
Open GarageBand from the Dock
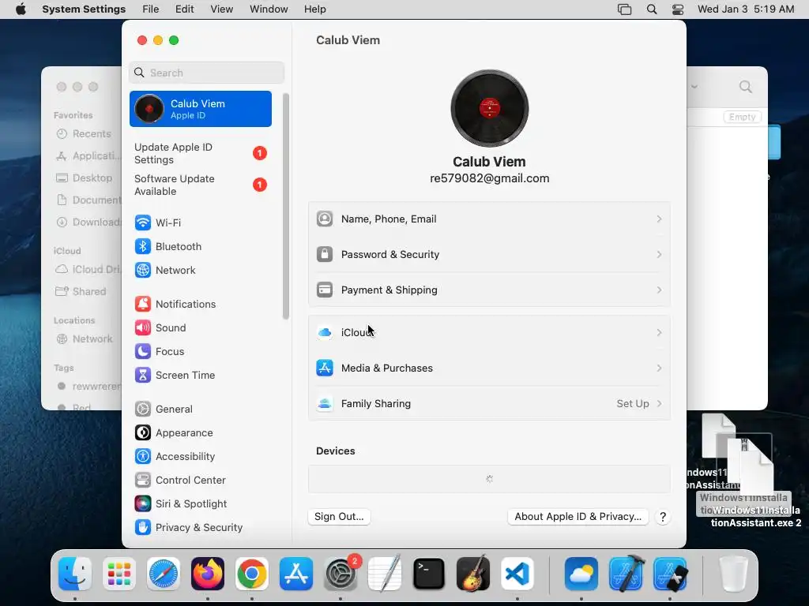coord(473,574)
